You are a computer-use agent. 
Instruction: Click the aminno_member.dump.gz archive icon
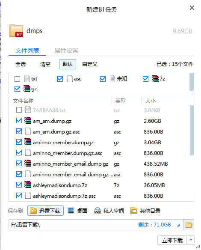click(x=28, y=142)
